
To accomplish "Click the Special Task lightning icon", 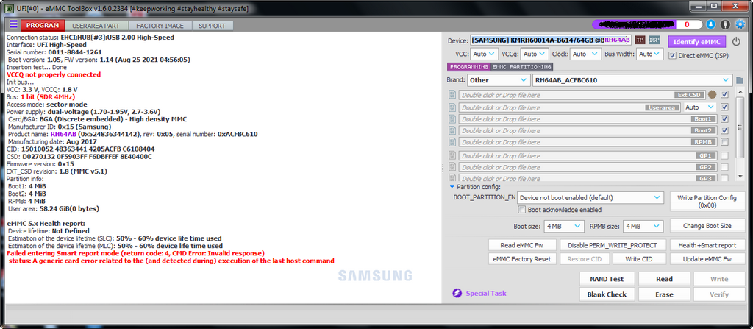I will 457,294.
